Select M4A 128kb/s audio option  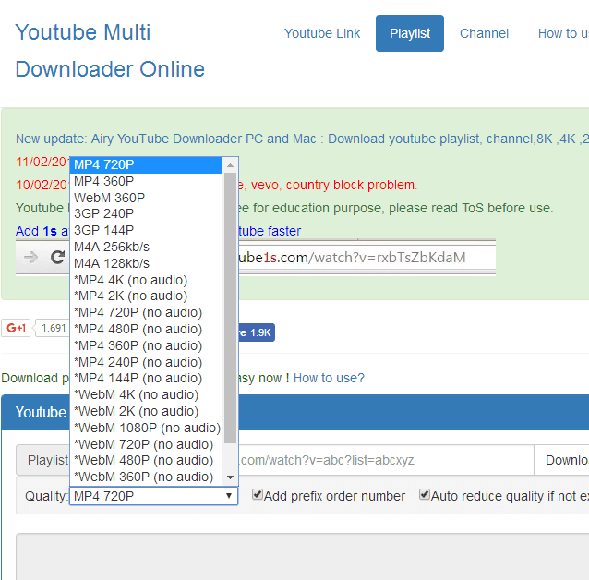click(x=146, y=263)
